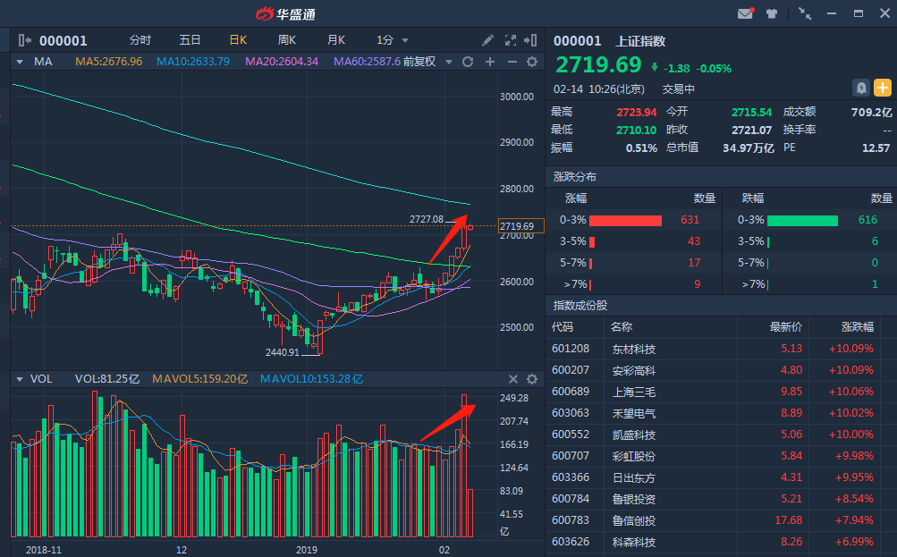Click the 涨跌分布 section header
This screenshot has height=557, width=897.
pos(574,177)
